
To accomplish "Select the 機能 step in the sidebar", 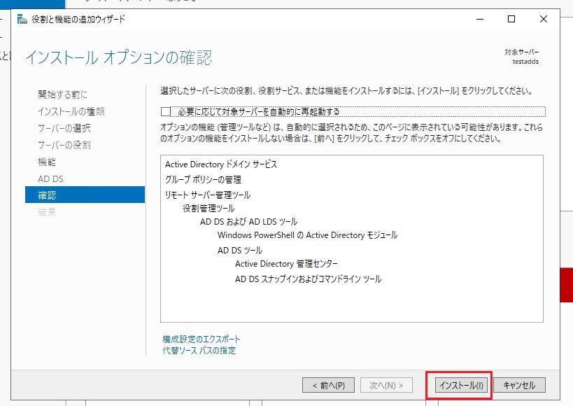I will (x=47, y=162).
